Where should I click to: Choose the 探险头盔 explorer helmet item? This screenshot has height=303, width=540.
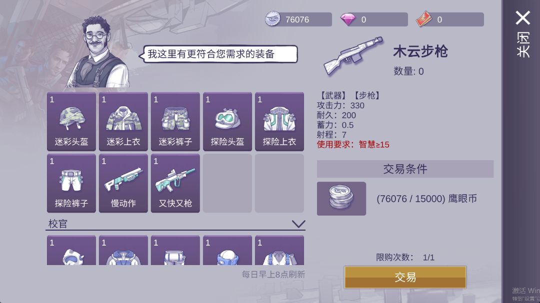coord(227,122)
